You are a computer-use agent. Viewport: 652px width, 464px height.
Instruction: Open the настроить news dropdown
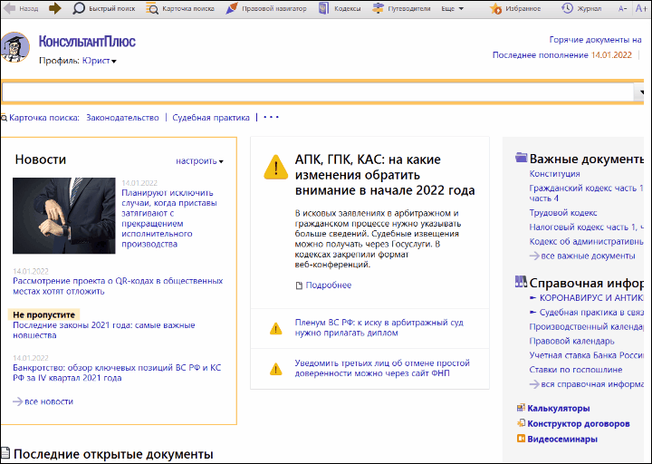pos(199,161)
